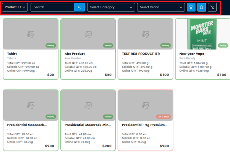Open the Tshirt product title
230x164 pixels.
12,54
